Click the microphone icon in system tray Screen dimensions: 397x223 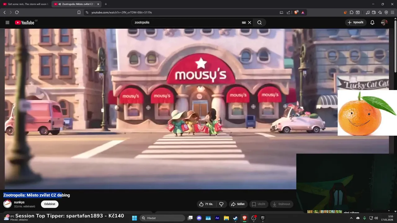click(x=364, y=218)
